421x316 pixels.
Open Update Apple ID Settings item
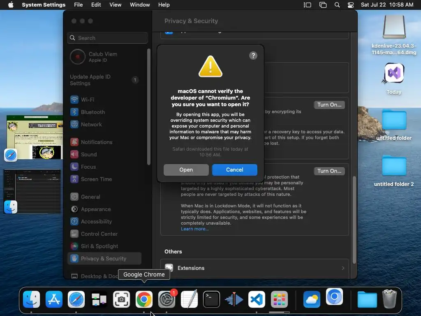[105, 80]
